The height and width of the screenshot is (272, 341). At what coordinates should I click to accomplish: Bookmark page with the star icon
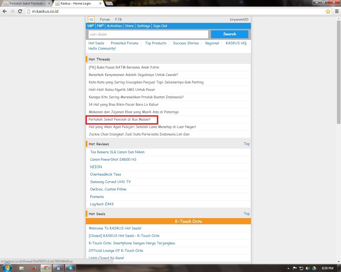coord(328,11)
